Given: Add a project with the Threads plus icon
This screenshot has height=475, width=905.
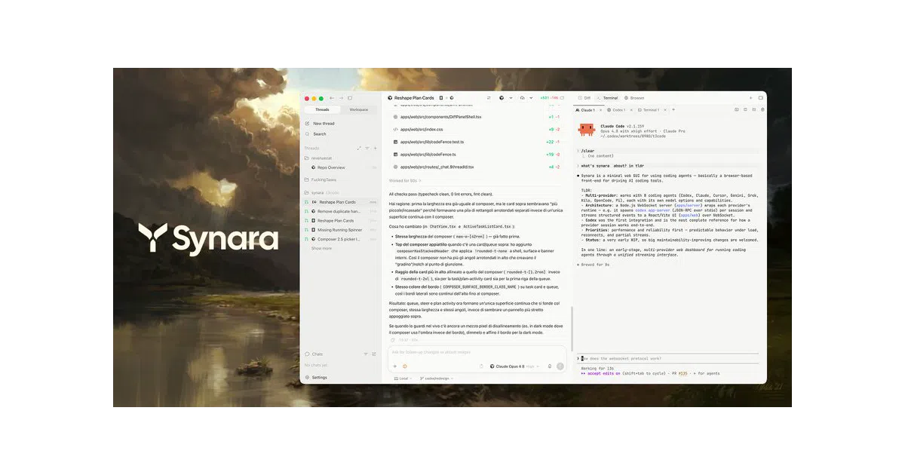Looking at the screenshot, I should point(375,148).
